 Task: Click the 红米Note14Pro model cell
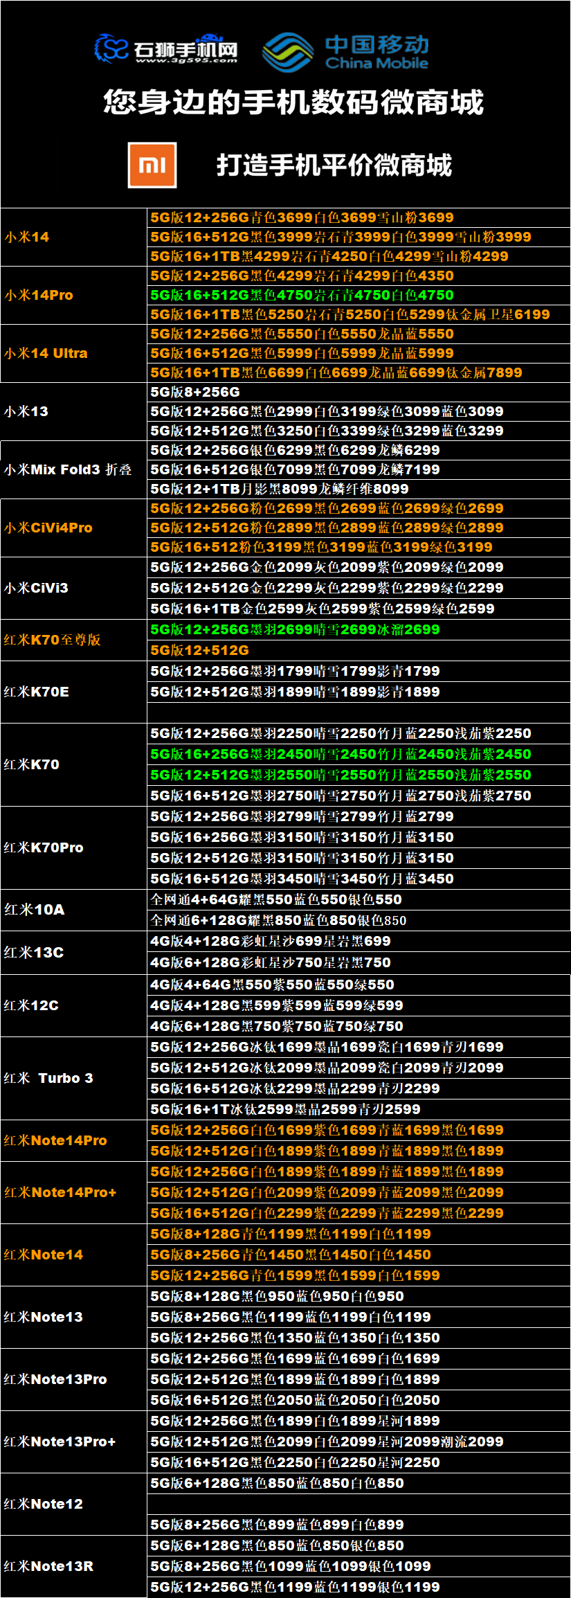tap(74, 1140)
